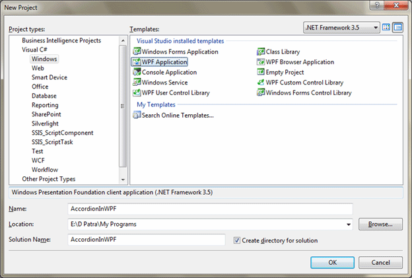The image size is (412, 278).
Task: Select the Windows Forms Application template icon
Action: [137, 52]
